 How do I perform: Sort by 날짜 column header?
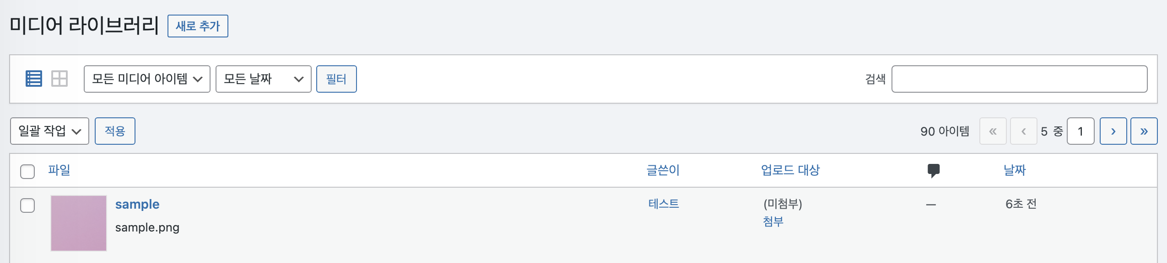pos(1015,170)
